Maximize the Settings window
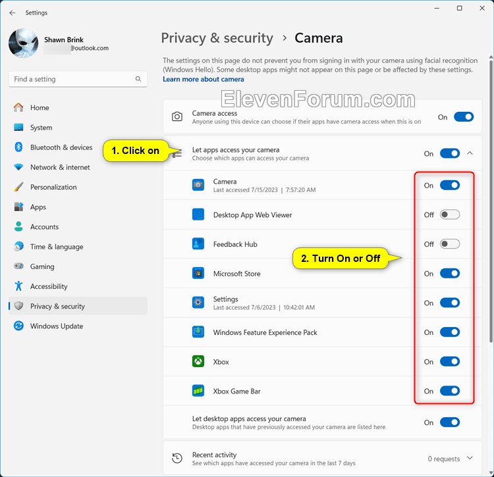Screen dimensions: 494x477 pyautogui.click(x=459, y=8)
